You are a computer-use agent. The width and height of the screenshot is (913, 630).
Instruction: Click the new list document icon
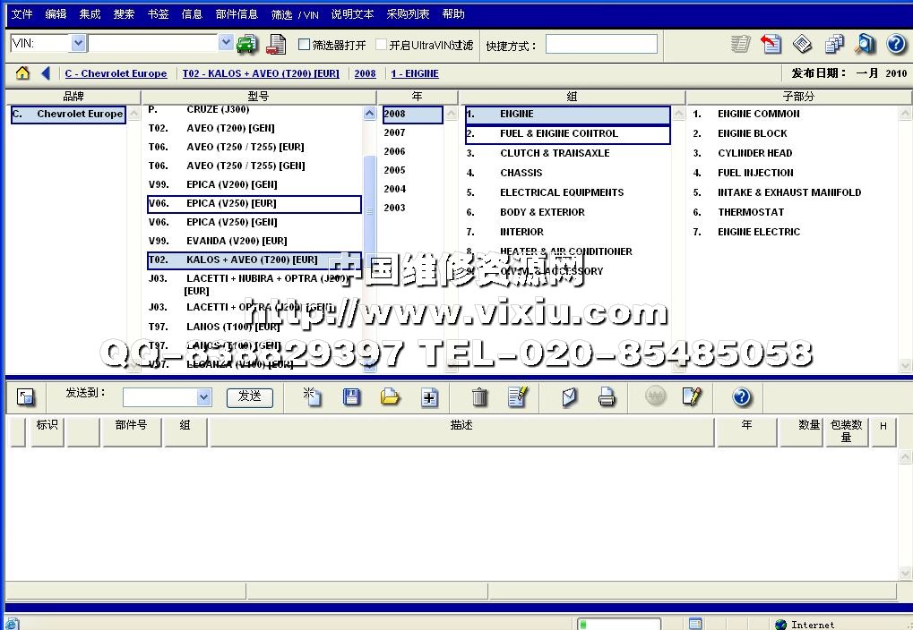pyautogui.click(x=312, y=397)
